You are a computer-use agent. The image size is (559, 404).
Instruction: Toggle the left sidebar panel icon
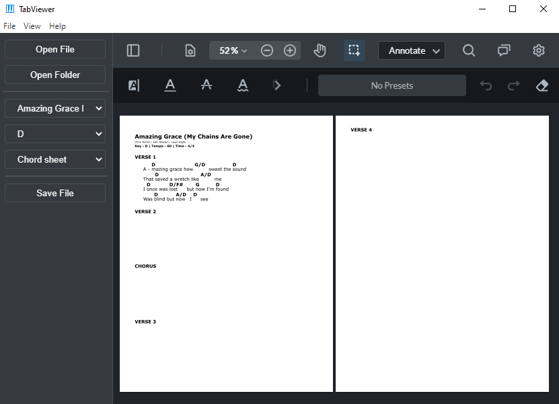coord(133,50)
